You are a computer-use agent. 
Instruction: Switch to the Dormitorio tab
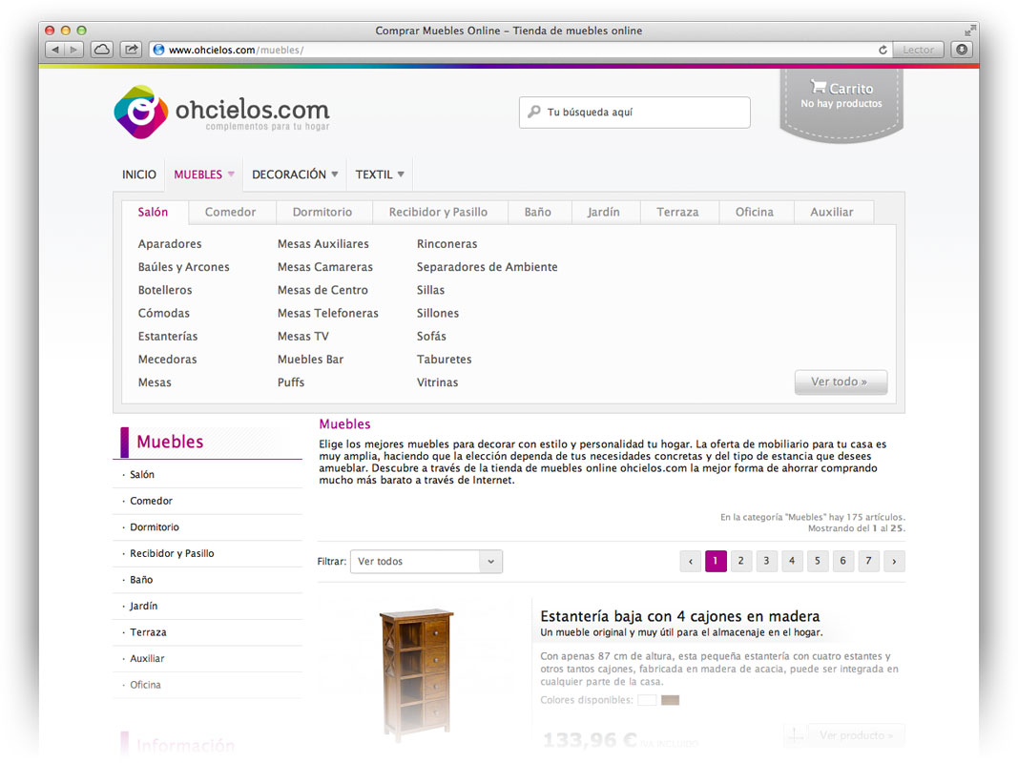click(x=322, y=212)
